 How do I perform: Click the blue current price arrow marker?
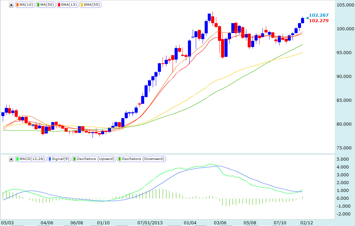tap(307, 18)
